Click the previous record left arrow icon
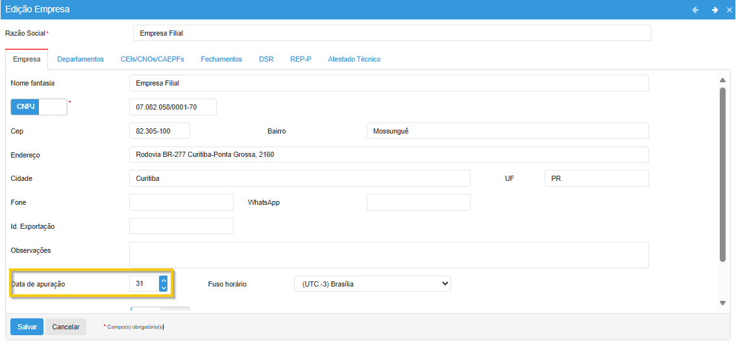The width and height of the screenshot is (736, 341). [695, 10]
